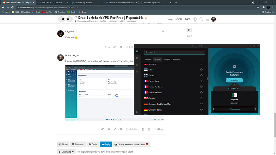Star the France - Bordeaux location

pyautogui.click(x=202, y=87)
